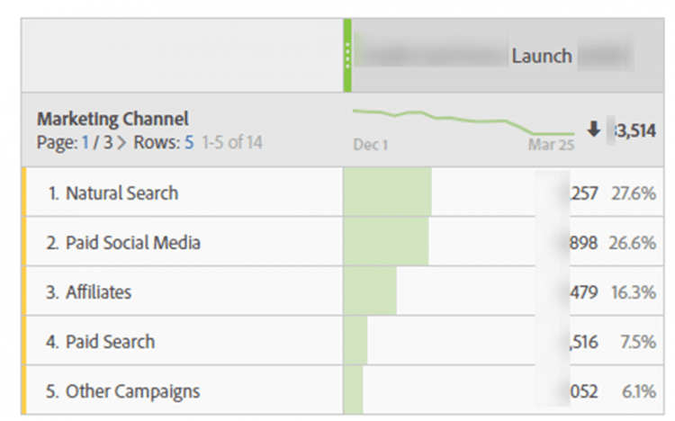The height and width of the screenshot is (421, 675).
Task: Select the Paid Search row
Action: [110, 342]
